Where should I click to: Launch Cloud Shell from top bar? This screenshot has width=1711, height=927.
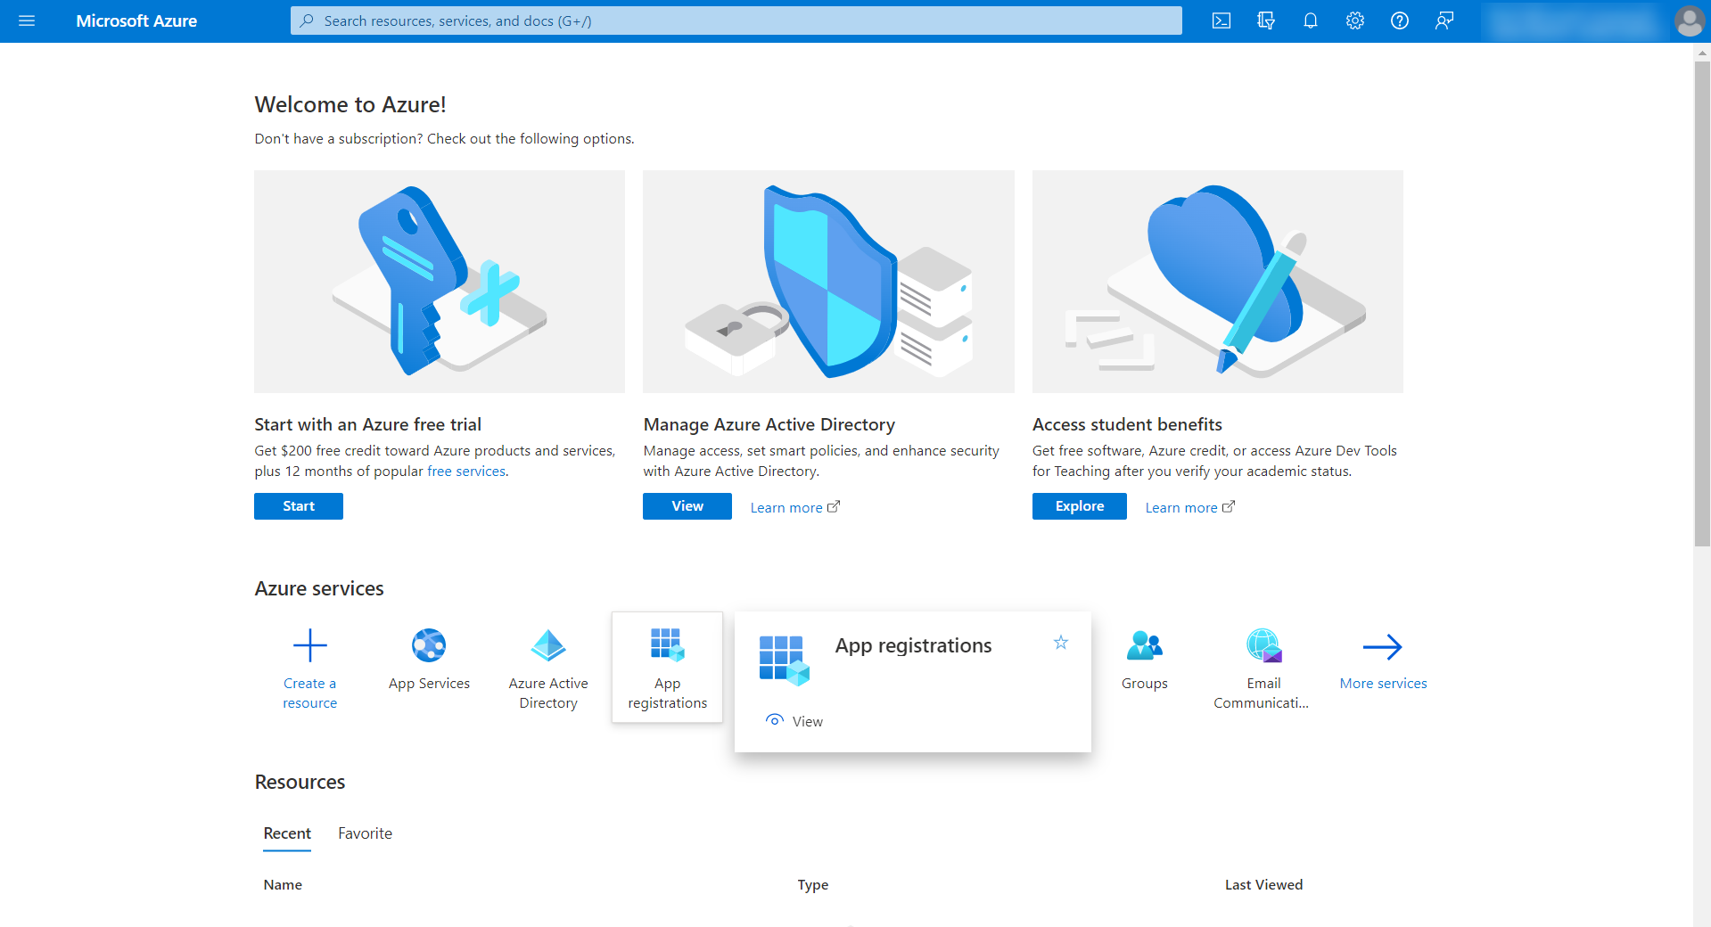[1221, 21]
